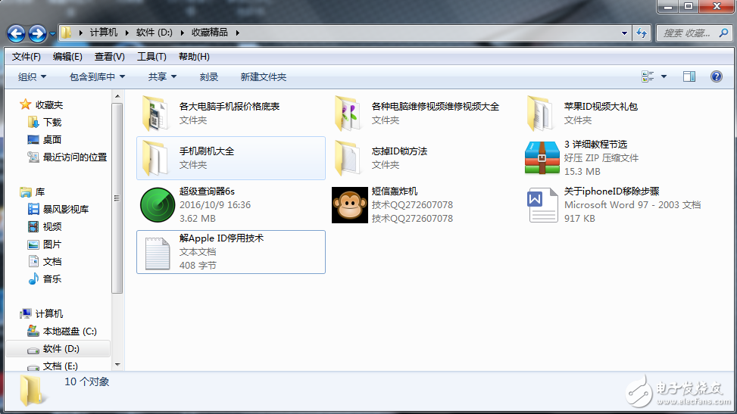Open the view options dropdown arrow
Screen dimensions: 737x414
tap(664, 76)
